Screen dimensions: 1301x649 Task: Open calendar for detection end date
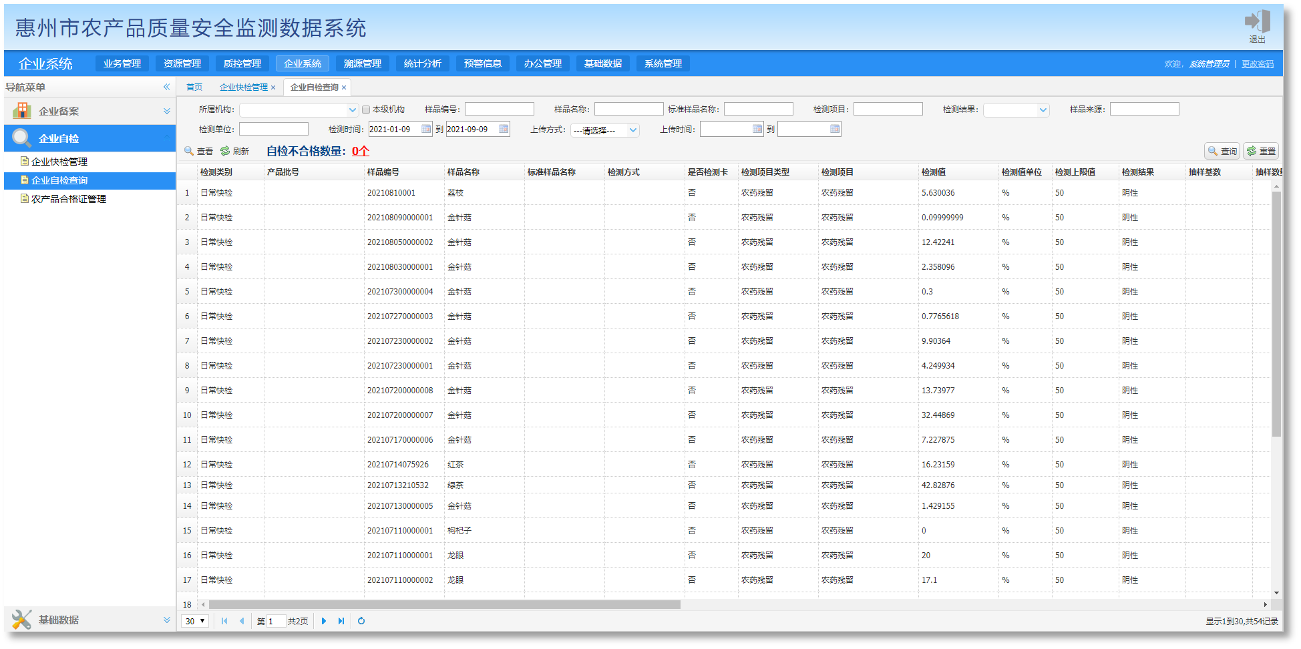pyautogui.click(x=504, y=130)
